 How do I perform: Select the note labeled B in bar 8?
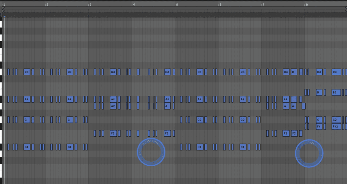(x=319, y=92)
